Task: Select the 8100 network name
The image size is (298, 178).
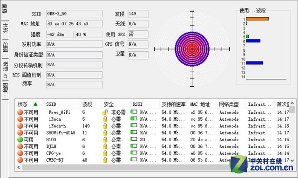Action: [x=51, y=140]
